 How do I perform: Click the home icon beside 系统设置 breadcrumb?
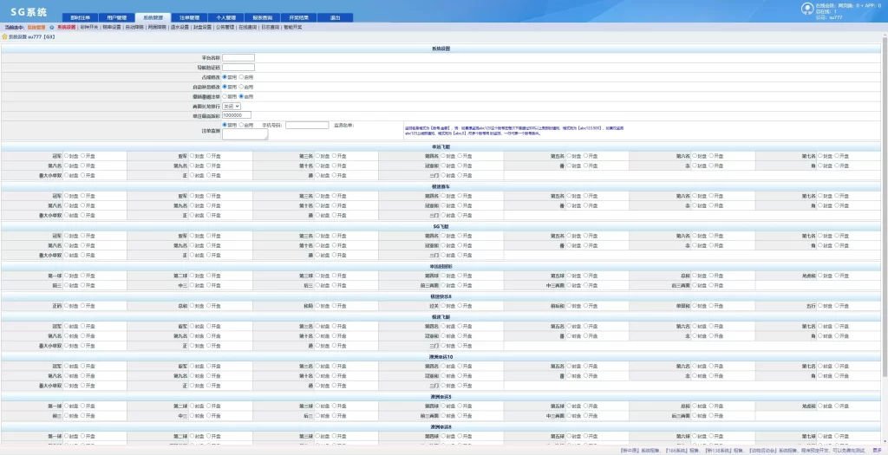pyautogui.click(x=4, y=36)
